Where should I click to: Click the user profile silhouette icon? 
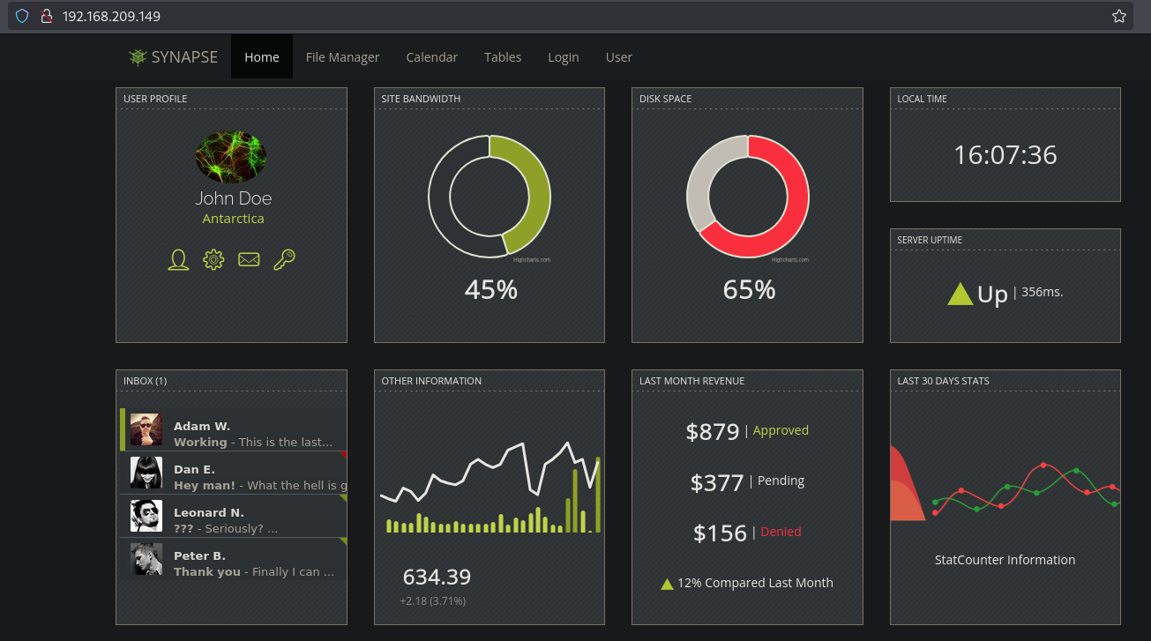178,259
